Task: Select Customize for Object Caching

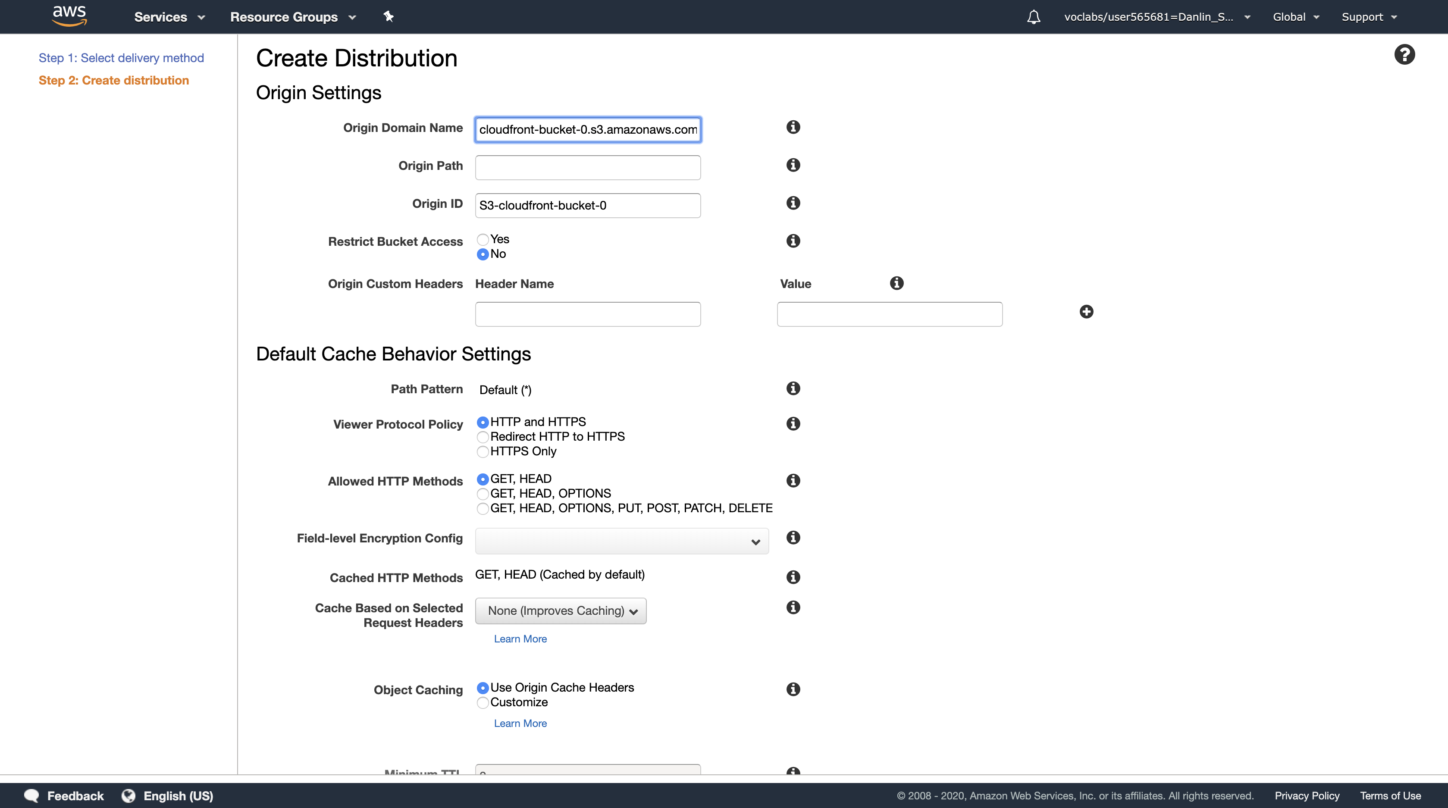Action: coord(482,703)
